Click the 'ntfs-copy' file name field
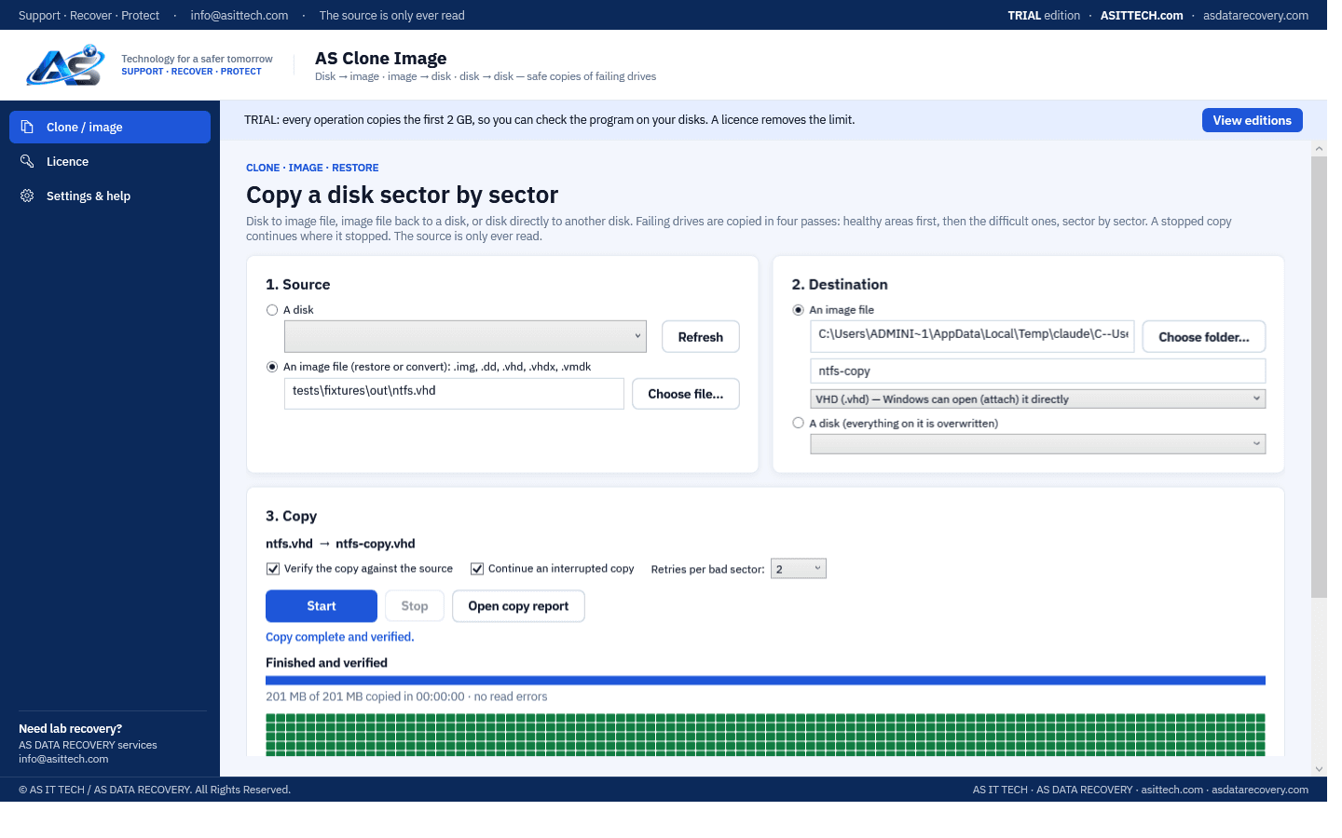Viewport: 1342px width, 838px height. click(x=1038, y=371)
